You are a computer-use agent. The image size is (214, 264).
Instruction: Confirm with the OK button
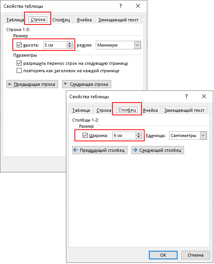click(x=163, y=255)
